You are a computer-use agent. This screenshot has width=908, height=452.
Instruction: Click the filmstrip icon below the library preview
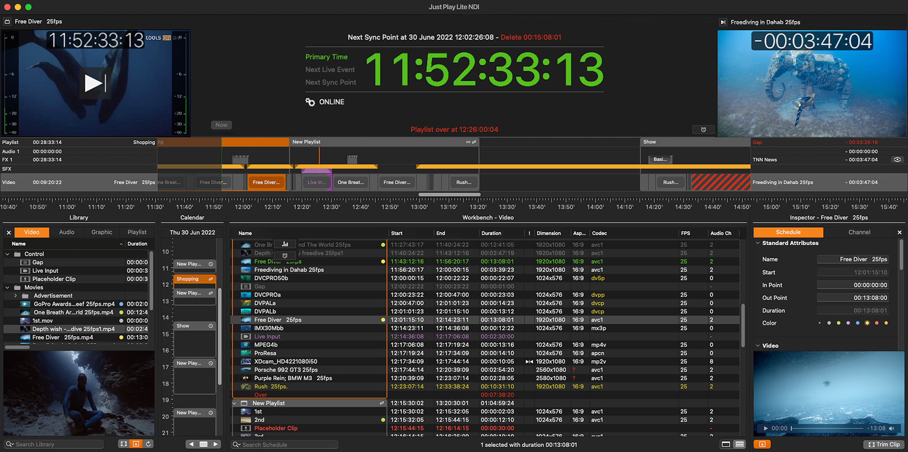[x=123, y=444]
